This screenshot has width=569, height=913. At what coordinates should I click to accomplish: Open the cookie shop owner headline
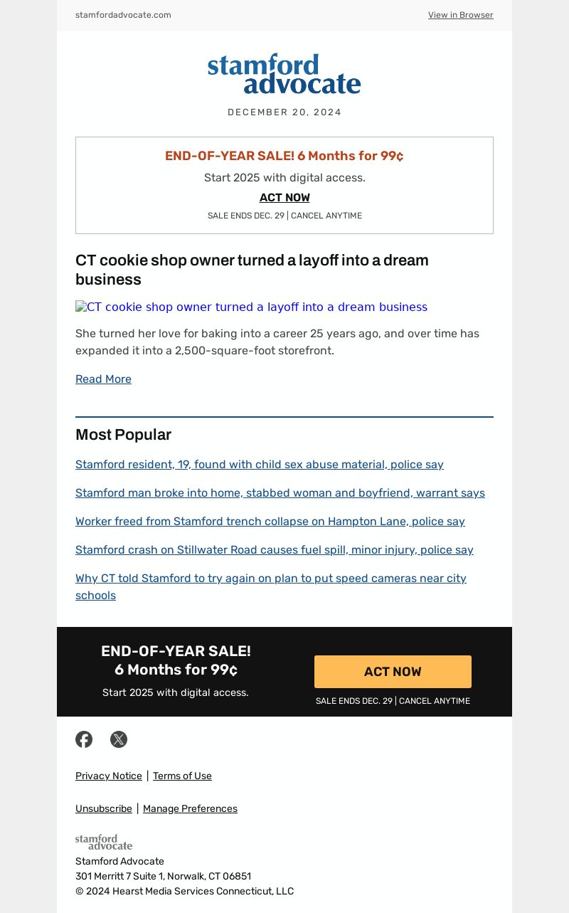[x=252, y=270]
